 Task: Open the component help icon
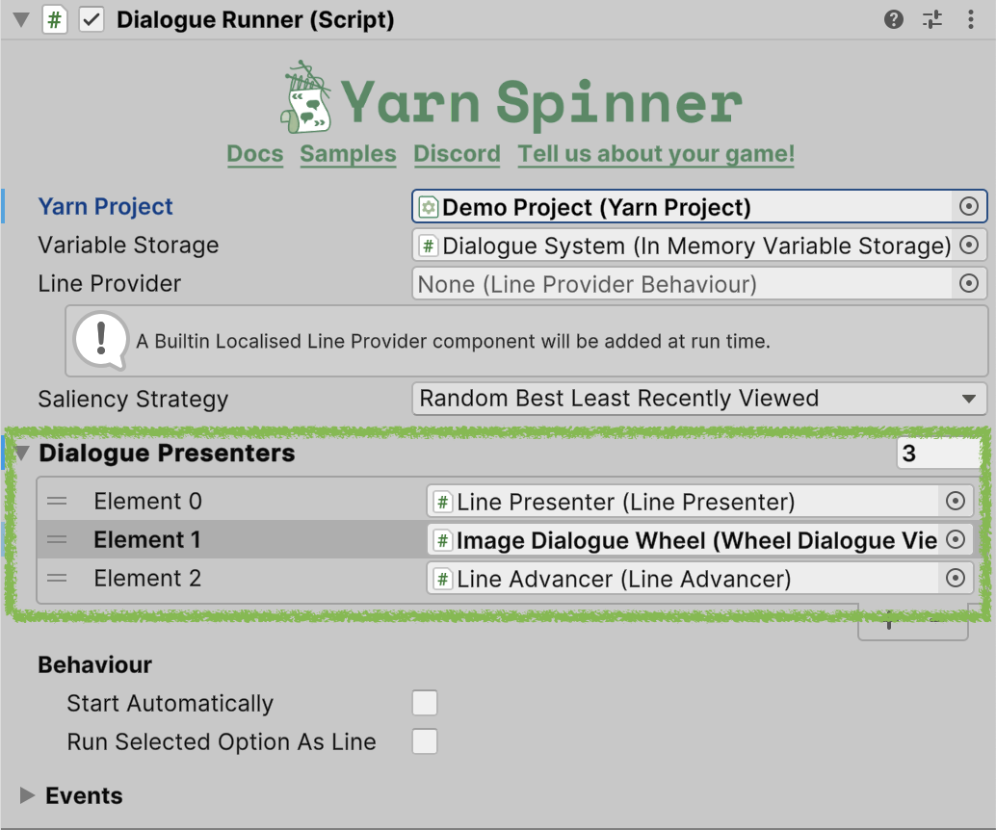[894, 19]
